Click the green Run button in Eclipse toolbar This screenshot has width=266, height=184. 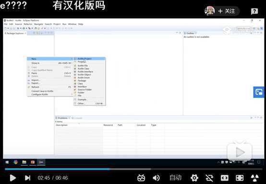(x=24, y=28)
